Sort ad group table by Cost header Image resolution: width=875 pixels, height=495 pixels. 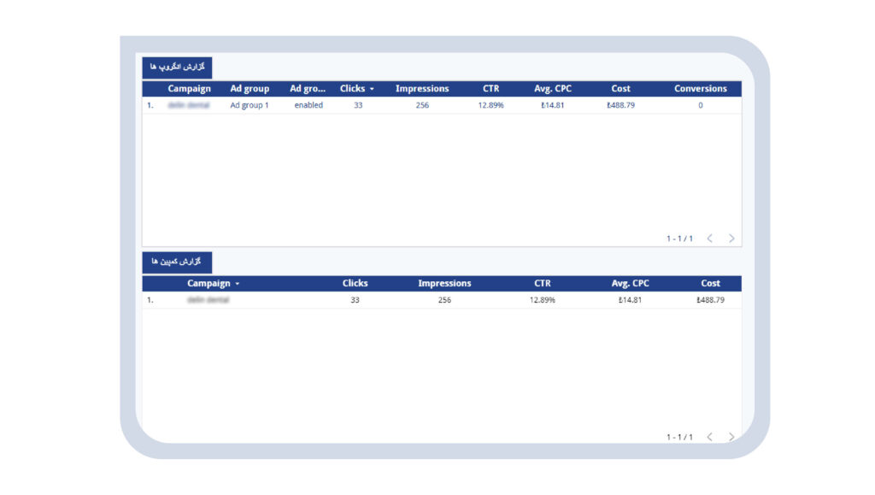[x=620, y=88]
